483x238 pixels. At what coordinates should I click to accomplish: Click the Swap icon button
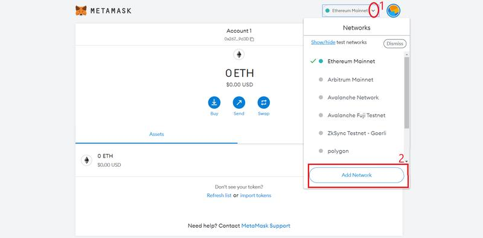click(264, 102)
